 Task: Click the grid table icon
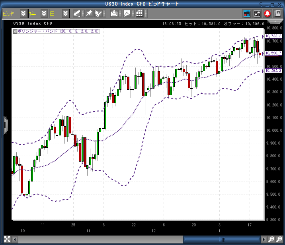139,13
